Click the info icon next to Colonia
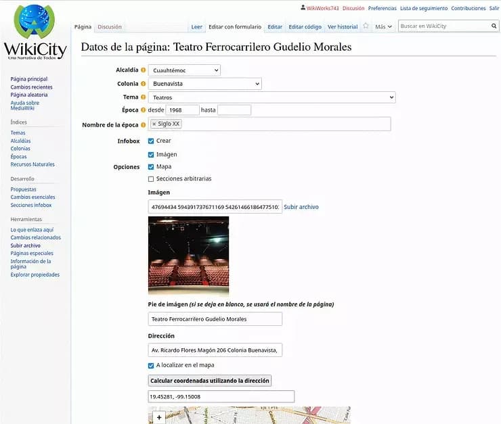This screenshot has height=424, width=501. [x=143, y=84]
